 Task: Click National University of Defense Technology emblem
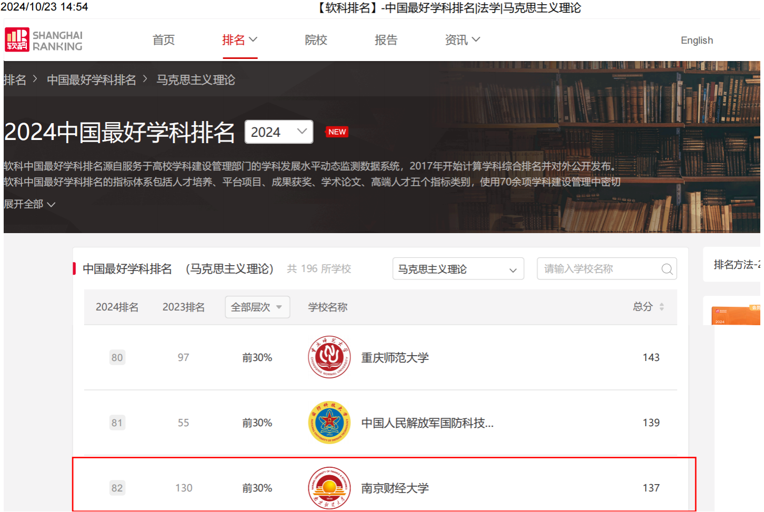pyautogui.click(x=329, y=423)
